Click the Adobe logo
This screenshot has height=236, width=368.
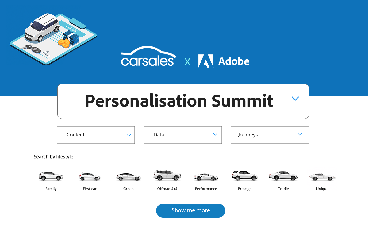224,61
